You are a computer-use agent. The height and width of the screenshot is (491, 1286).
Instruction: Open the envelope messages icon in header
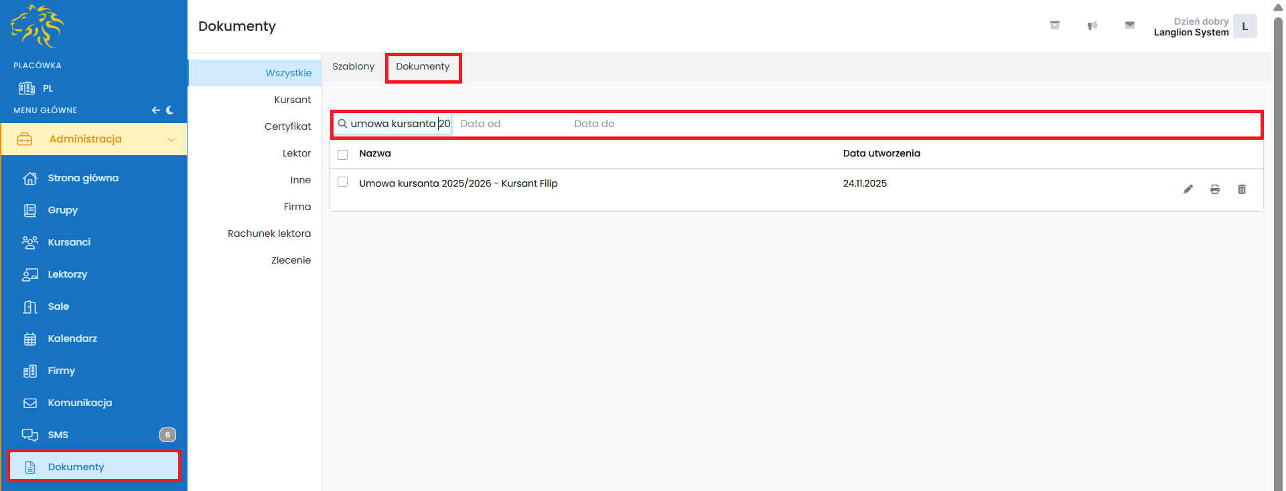click(x=1129, y=25)
